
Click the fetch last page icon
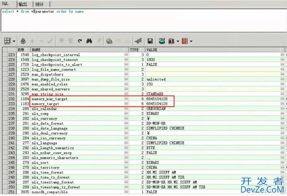tap(71, 41)
